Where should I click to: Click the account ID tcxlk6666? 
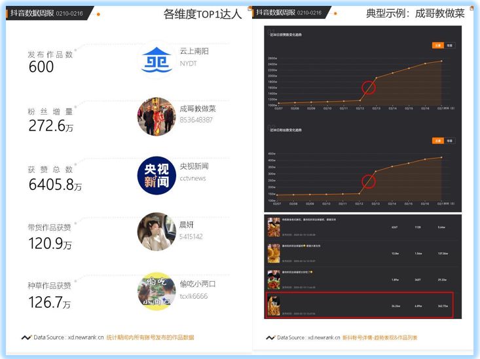click(x=193, y=296)
